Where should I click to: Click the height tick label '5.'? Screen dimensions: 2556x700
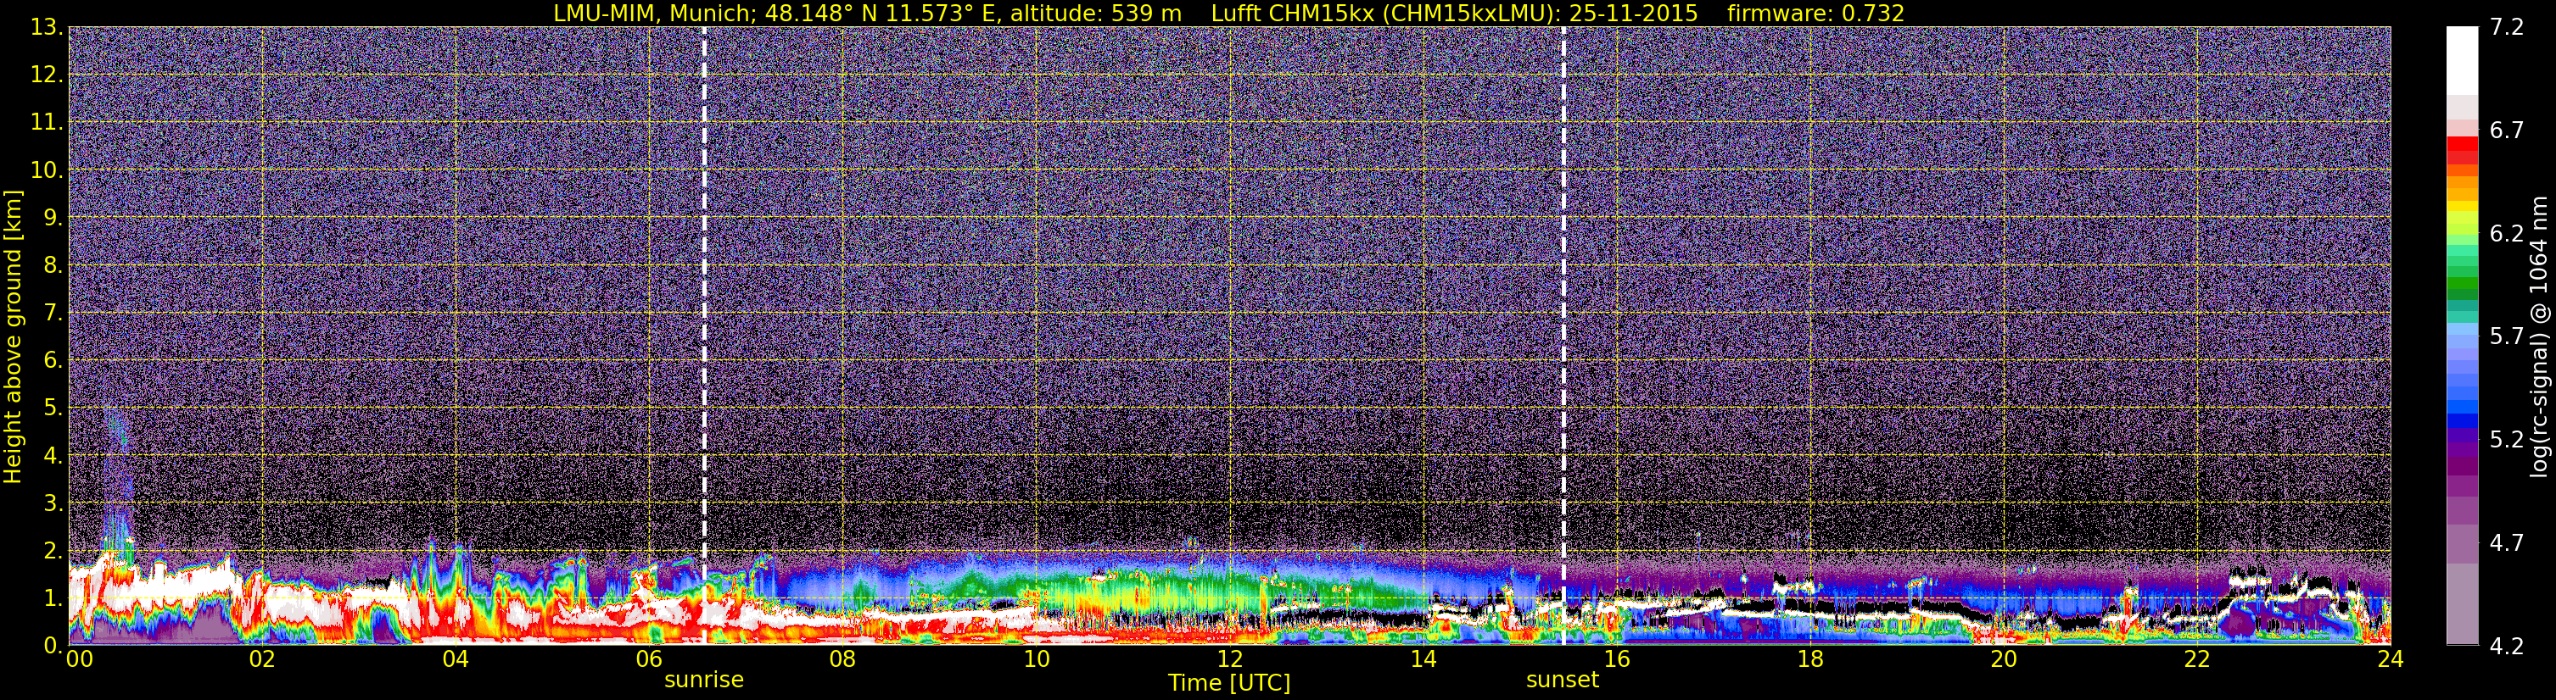(53, 408)
